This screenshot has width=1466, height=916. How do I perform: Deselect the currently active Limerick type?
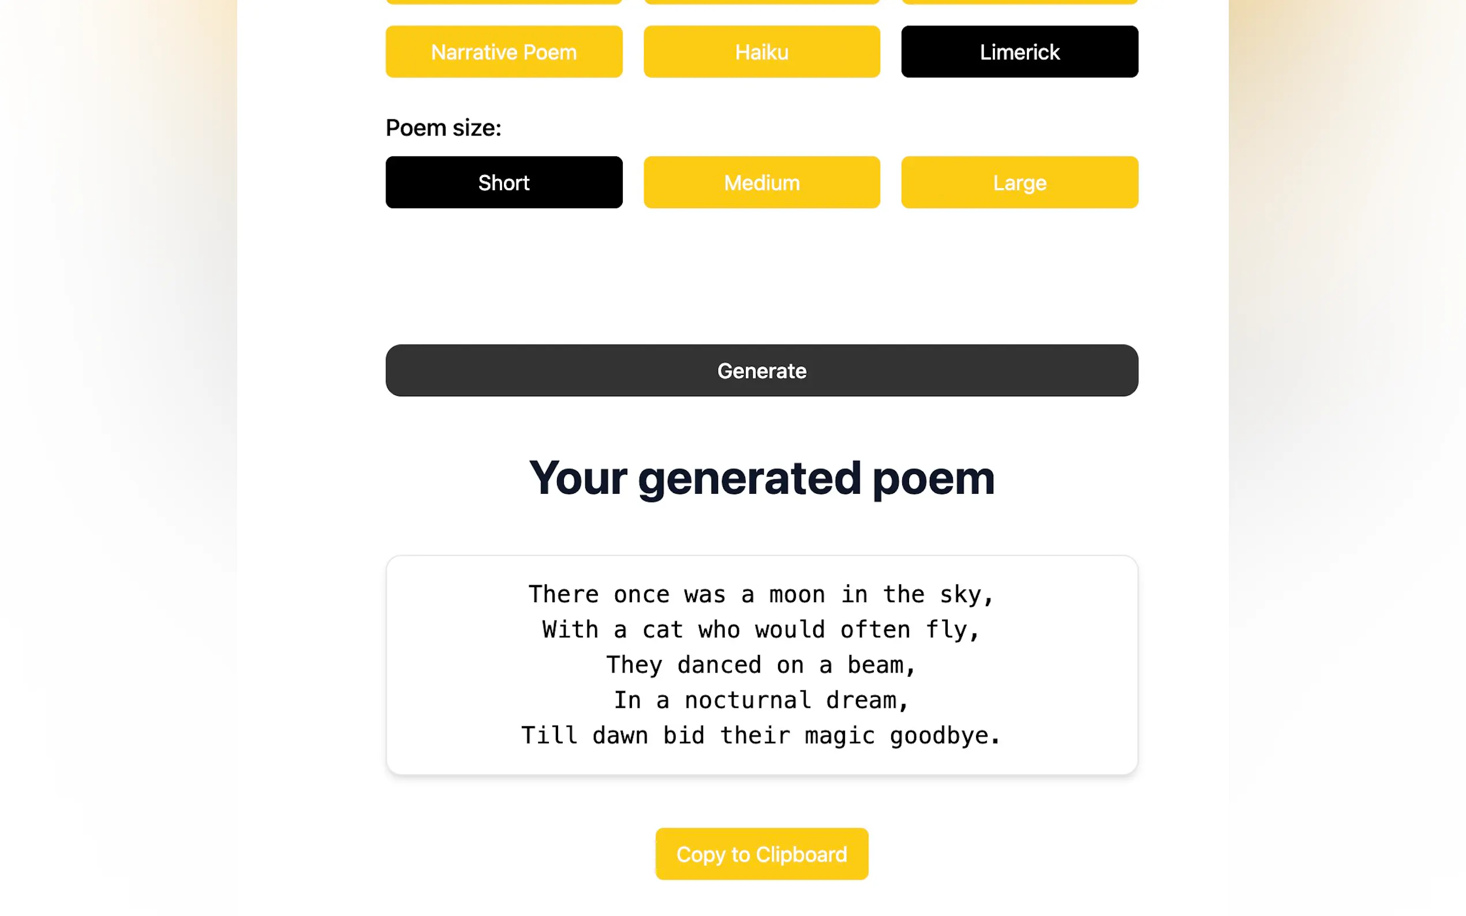tap(1019, 51)
